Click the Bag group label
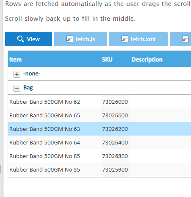Screen dimensions: 191x197 tap(28, 88)
